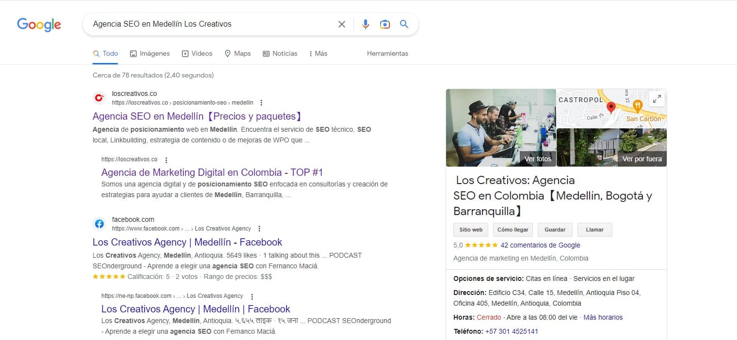
Task: Open the Noticias results tab
Action: coord(280,53)
